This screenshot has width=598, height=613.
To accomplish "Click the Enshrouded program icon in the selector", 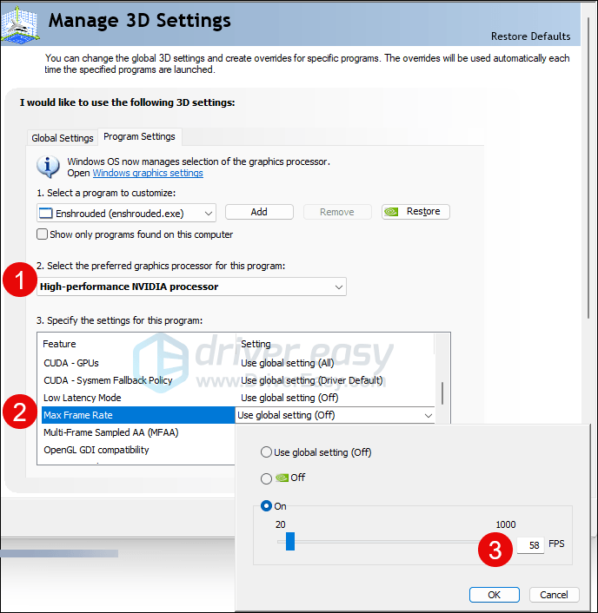I will point(47,213).
